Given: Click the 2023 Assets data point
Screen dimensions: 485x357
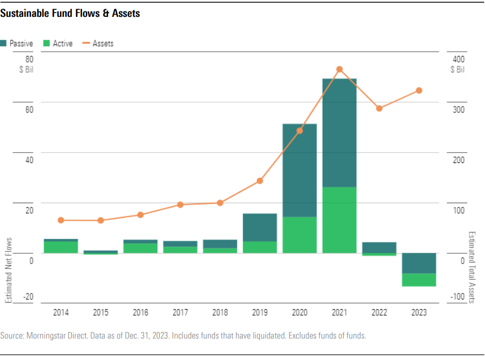Looking at the screenshot, I should 419,90.
